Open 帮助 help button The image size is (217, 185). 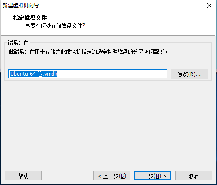click(23, 176)
